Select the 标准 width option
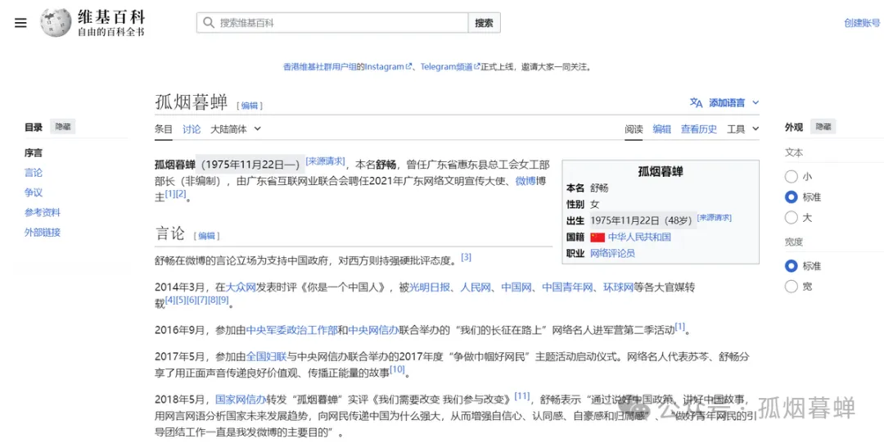This screenshot has height=443, width=884. (791, 266)
